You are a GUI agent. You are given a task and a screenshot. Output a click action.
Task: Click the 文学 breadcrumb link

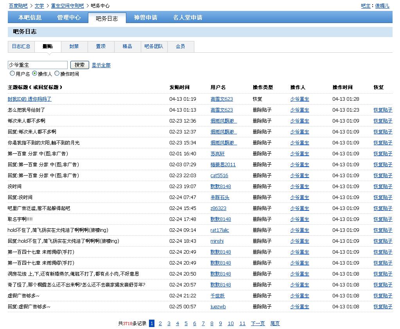[x=39, y=5]
